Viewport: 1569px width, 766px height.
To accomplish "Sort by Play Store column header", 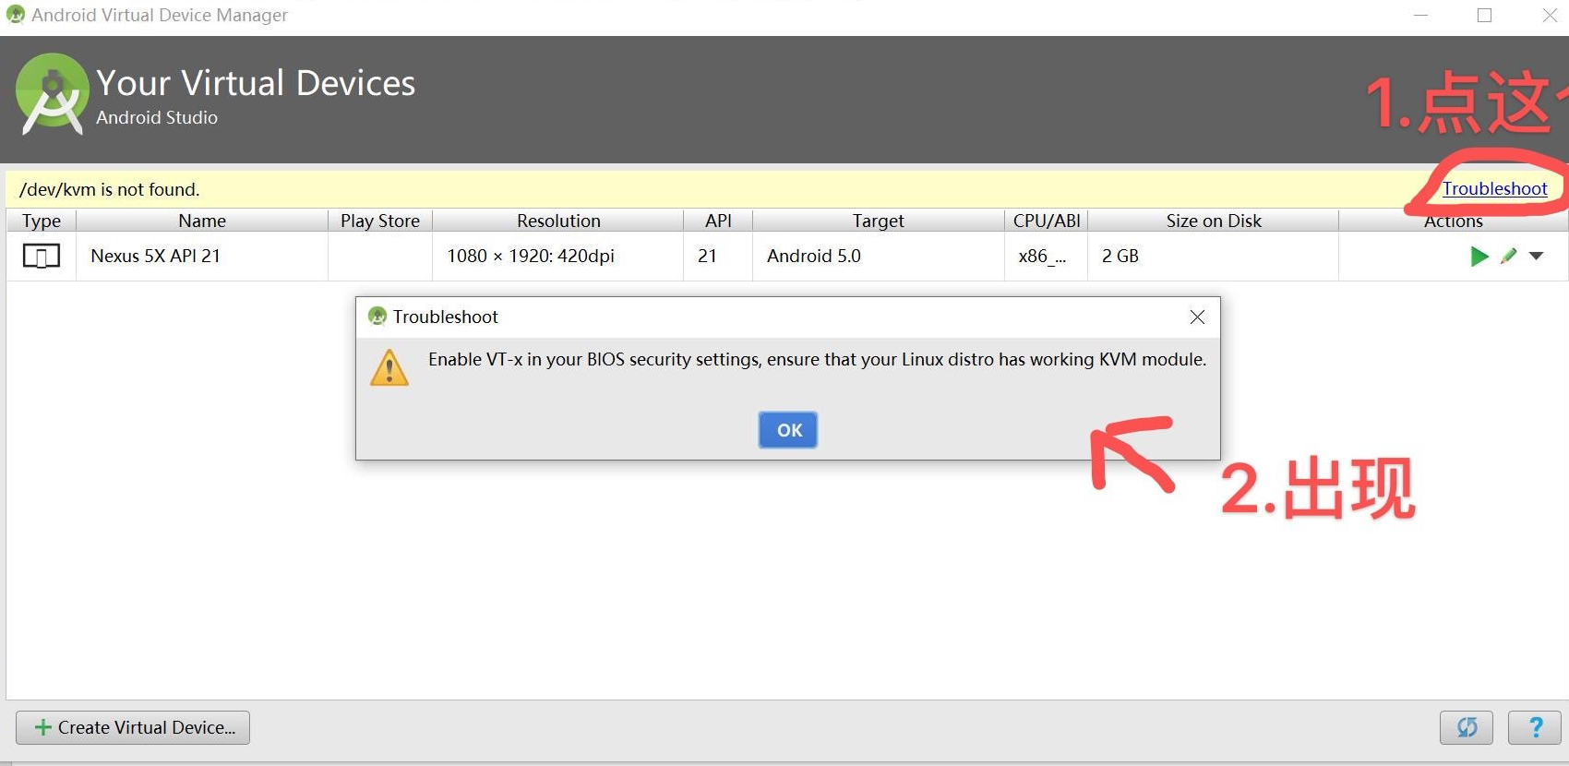I will [x=380, y=221].
